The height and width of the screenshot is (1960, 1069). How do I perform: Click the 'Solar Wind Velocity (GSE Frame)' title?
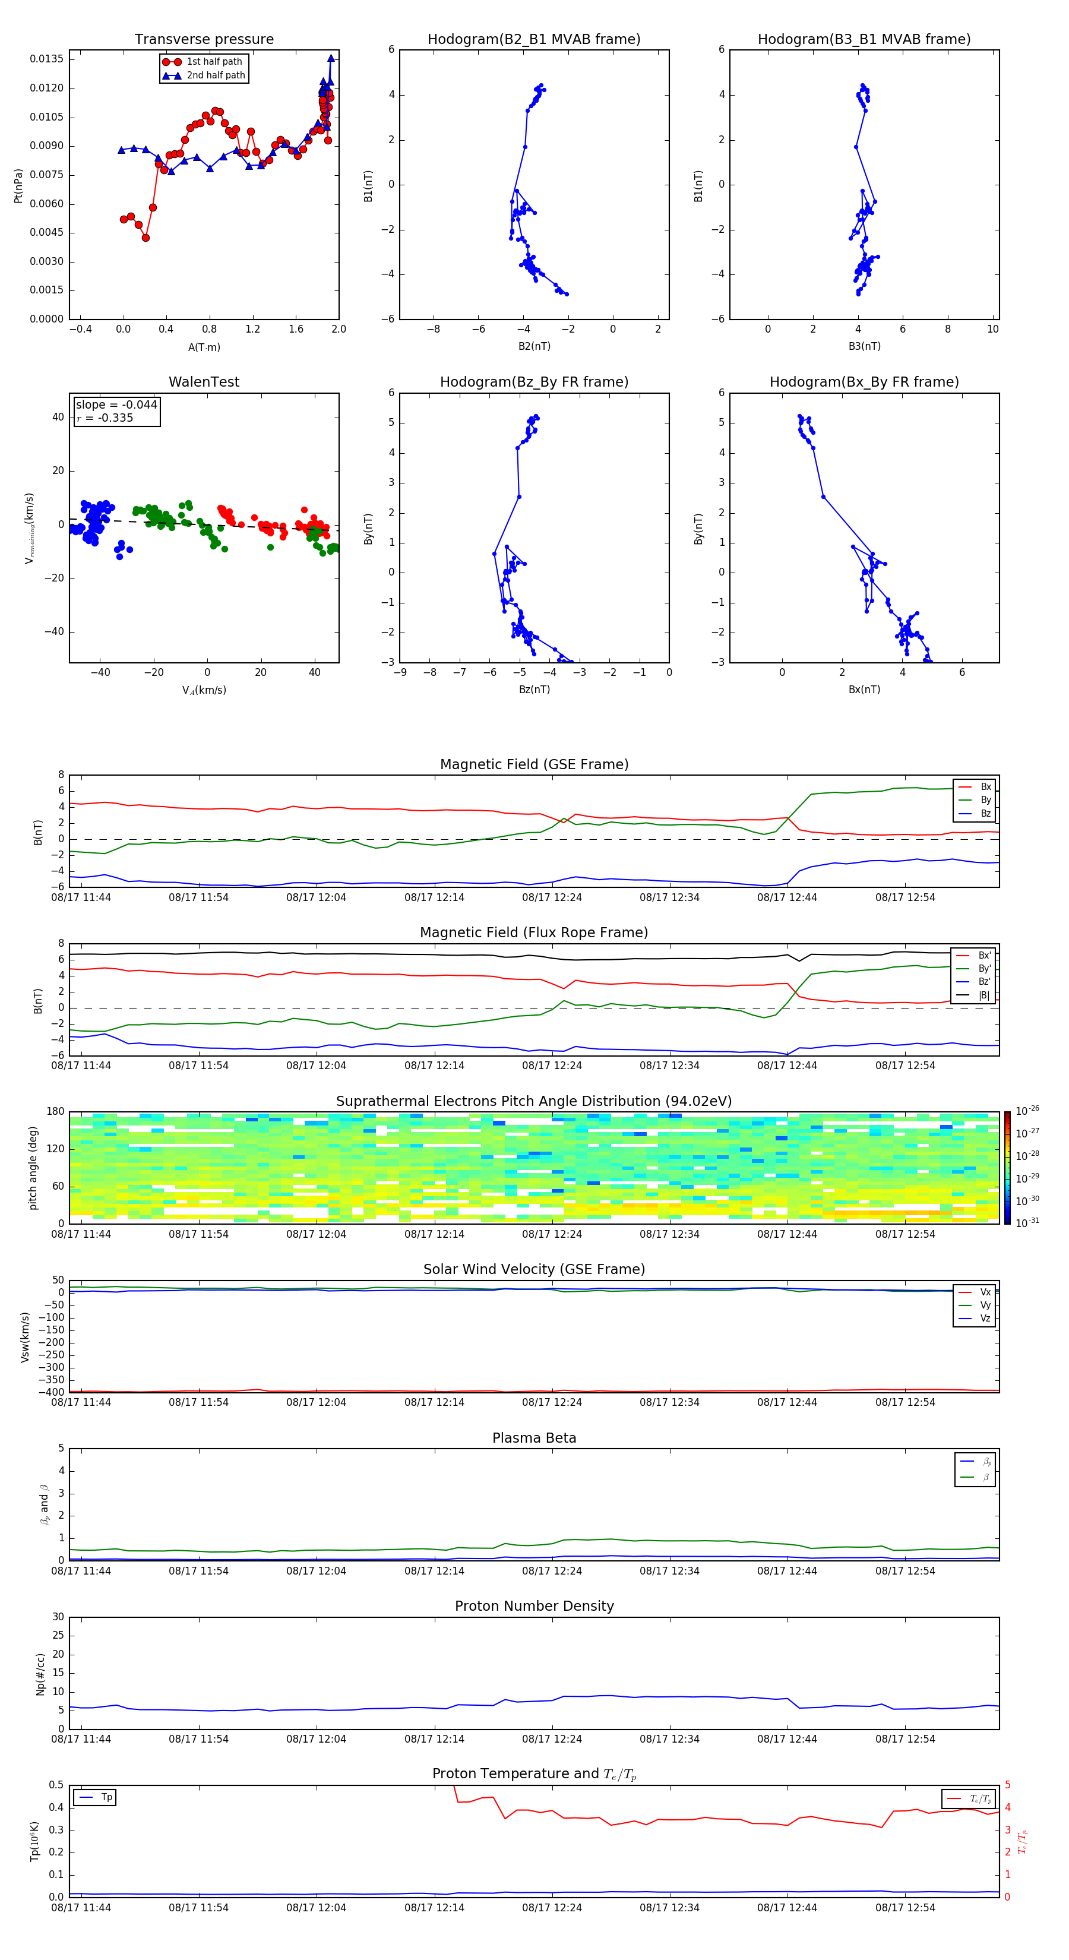point(534,1269)
